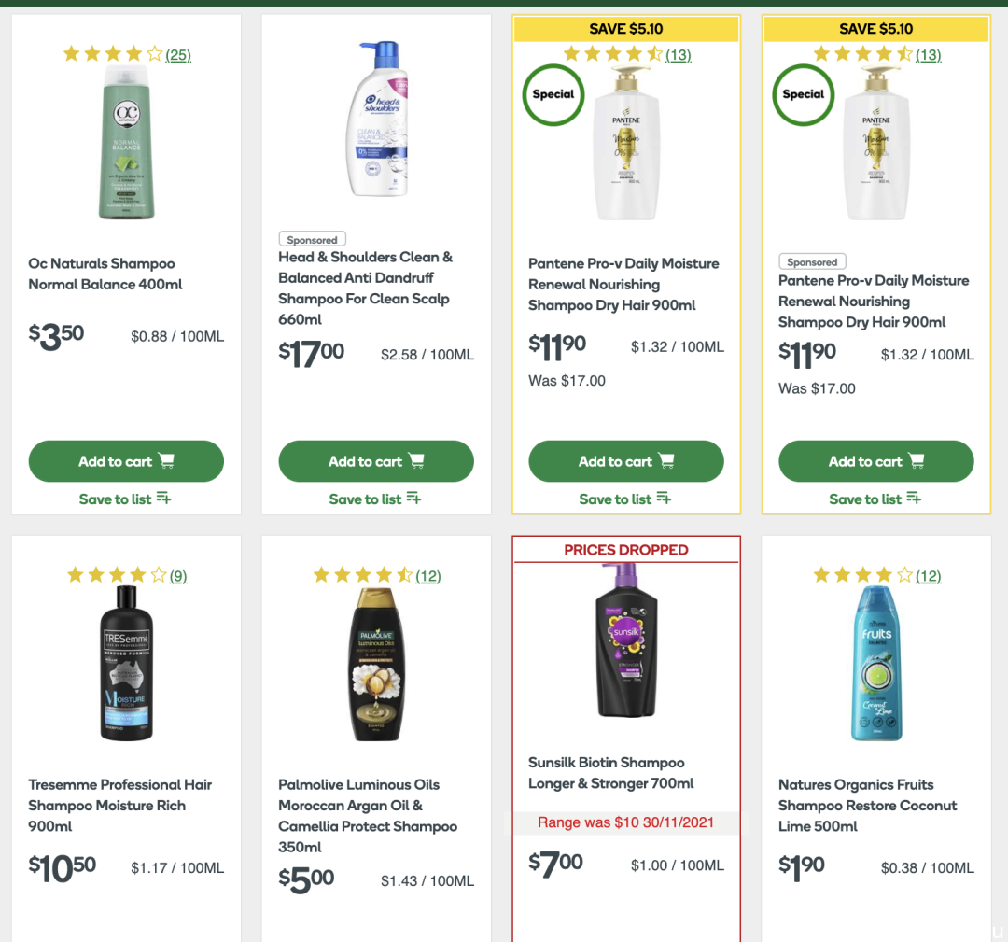The height and width of the screenshot is (942, 1008).
Task: Open the 25 reviews link for Oc Naturals
Action: click(178, 55)
